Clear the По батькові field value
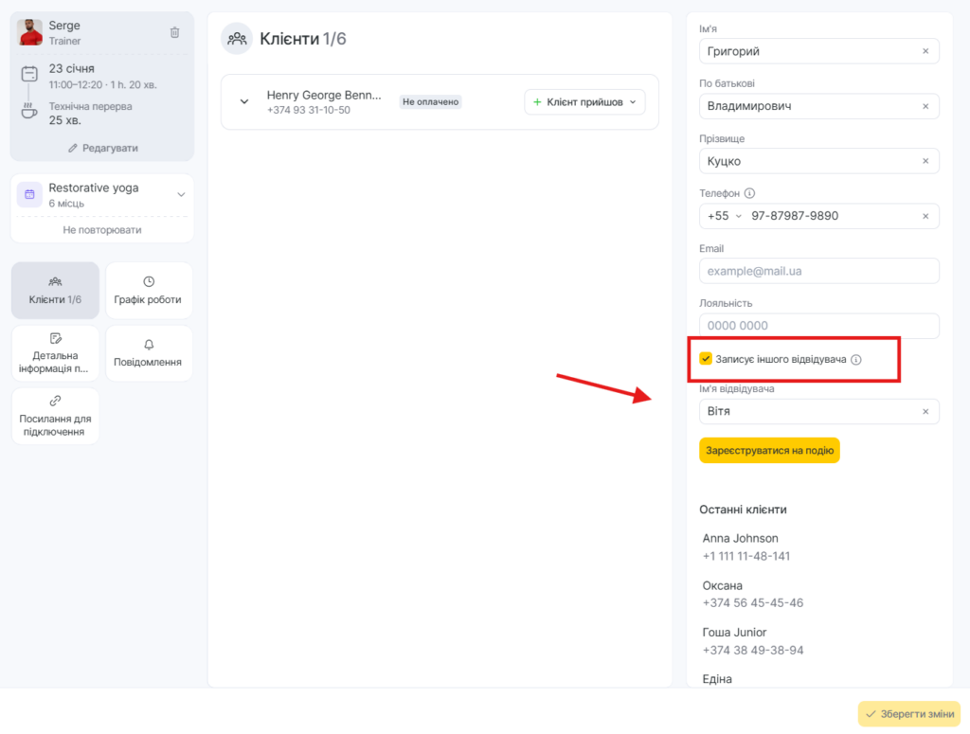Image resolution: width=970 pixels, height=734 pixels. 925,106
